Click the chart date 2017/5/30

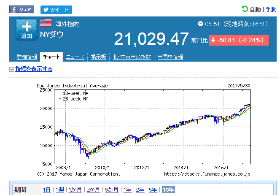click(x=239, y=86)
